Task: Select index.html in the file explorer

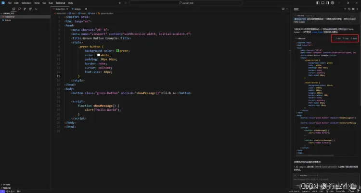Action: [x=25, y=17]
